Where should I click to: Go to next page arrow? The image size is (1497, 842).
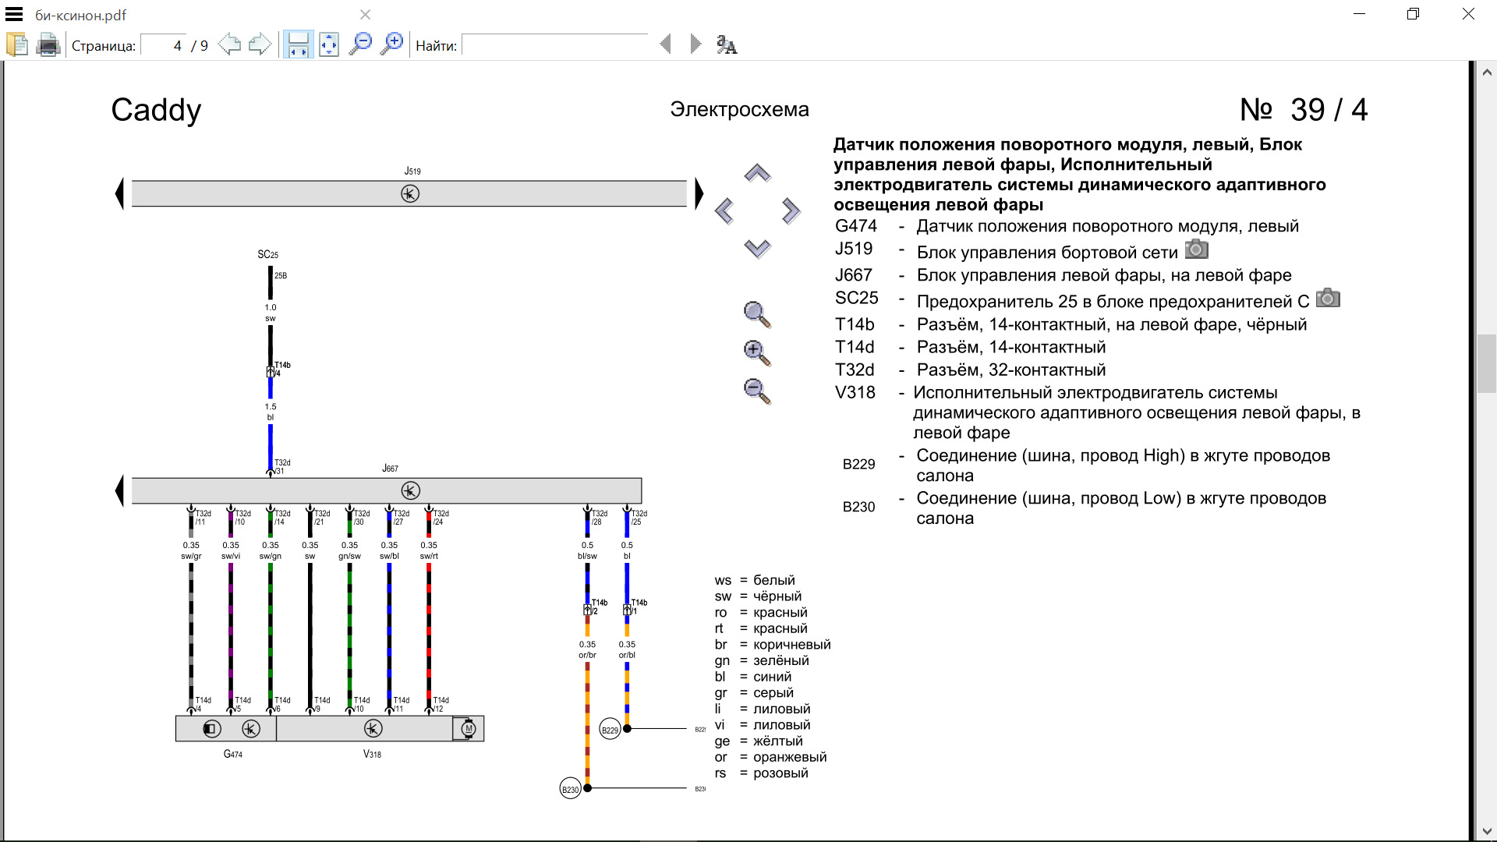pos(260,44)
